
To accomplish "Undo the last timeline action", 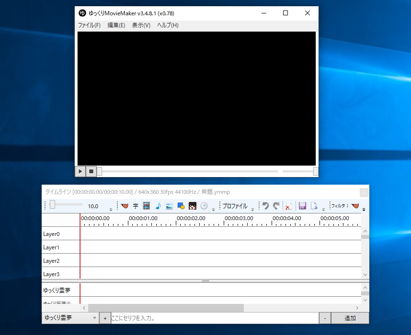I will point(265,206).
